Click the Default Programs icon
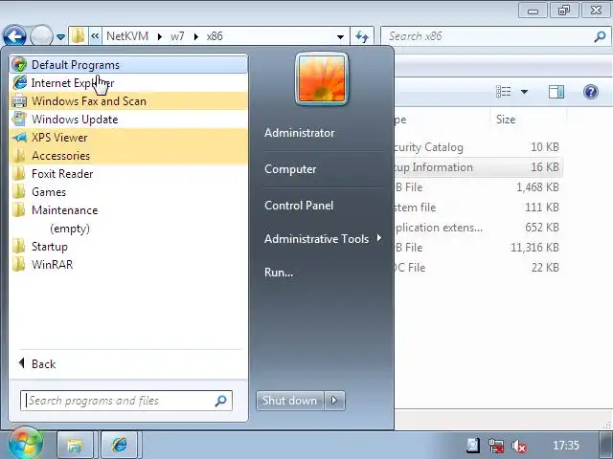This screenshot has height=459, width=613. coord(19,64)
